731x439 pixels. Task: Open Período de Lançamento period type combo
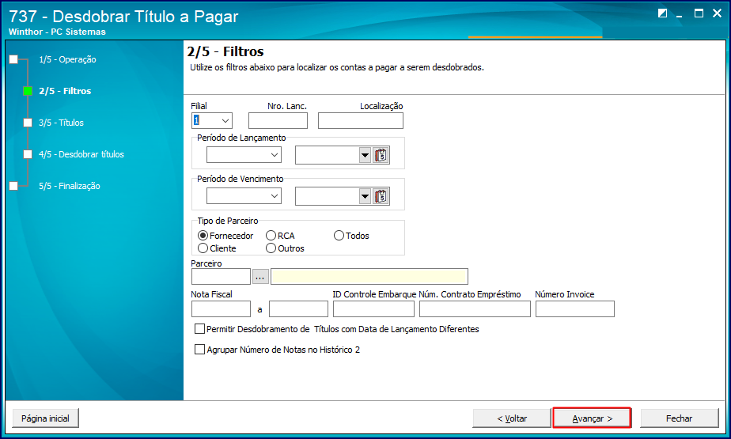[244, 155]
